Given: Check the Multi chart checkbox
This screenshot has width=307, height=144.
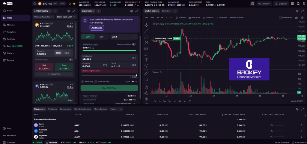Looking at the screenshot, I should [280, 18].
